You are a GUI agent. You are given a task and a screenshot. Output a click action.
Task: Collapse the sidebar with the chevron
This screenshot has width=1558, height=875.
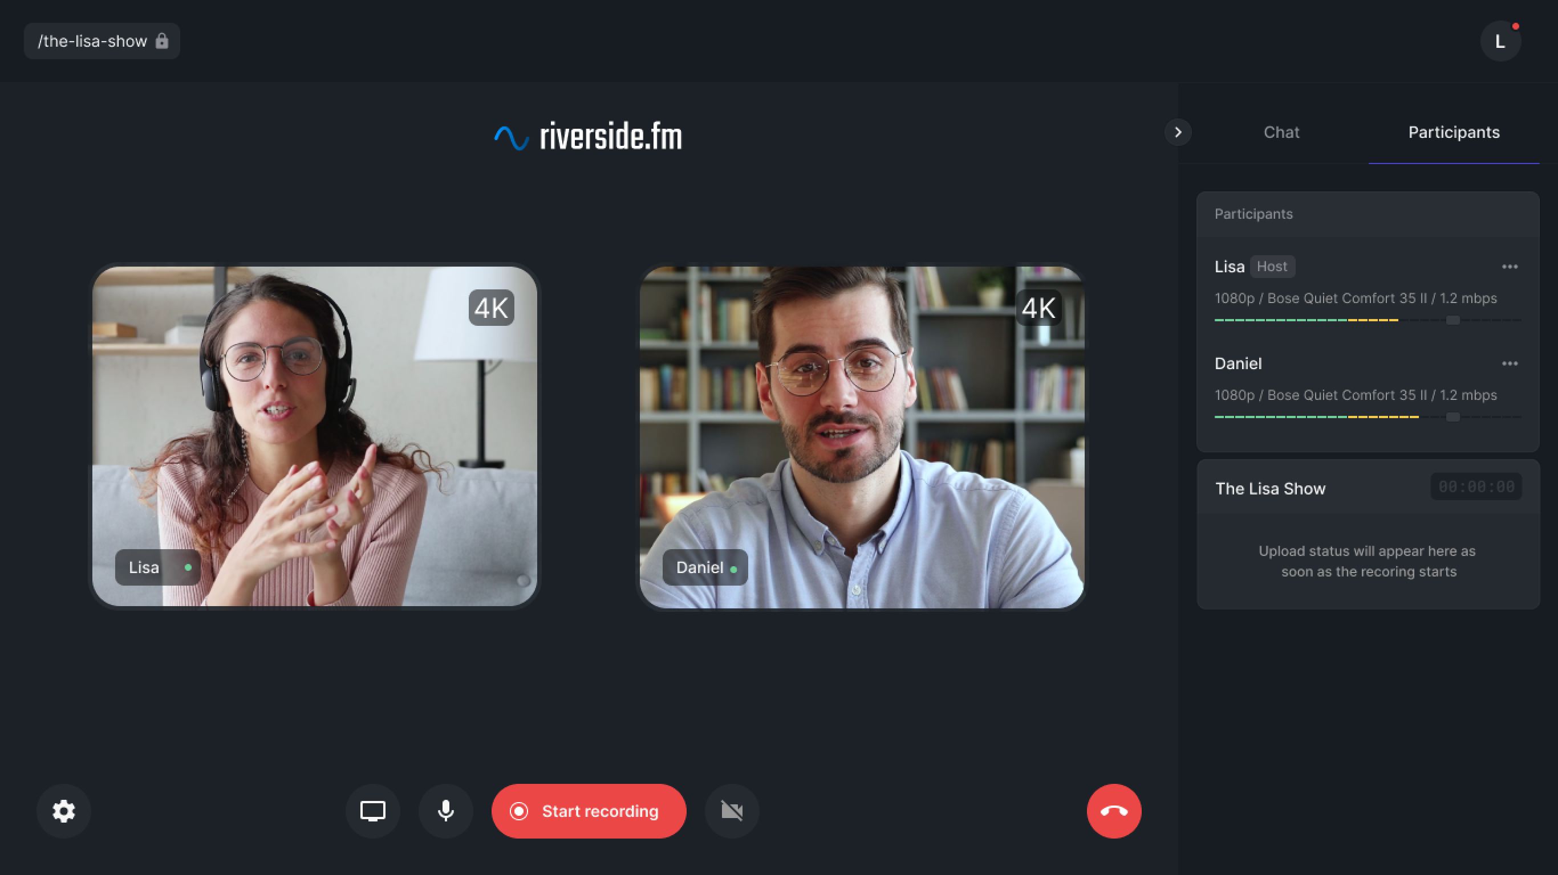click(x=1177, y=132)
